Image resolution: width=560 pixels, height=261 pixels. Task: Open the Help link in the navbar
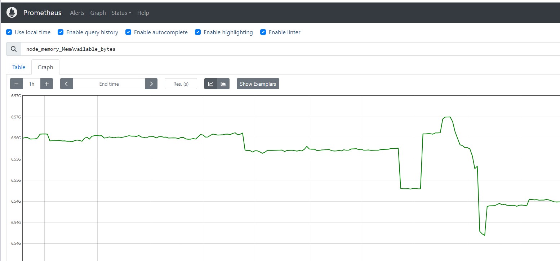point(143,13)
